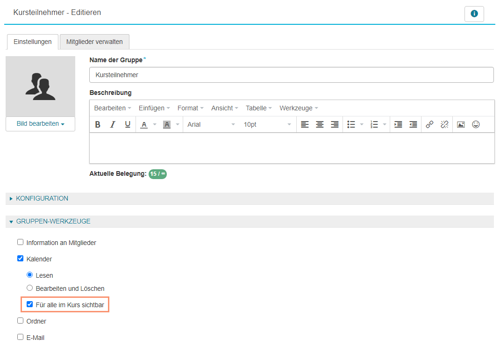500x346 pixels.
Task: Uncheck the Kalender tool checkbox
Action: click(x=20, y=258)
